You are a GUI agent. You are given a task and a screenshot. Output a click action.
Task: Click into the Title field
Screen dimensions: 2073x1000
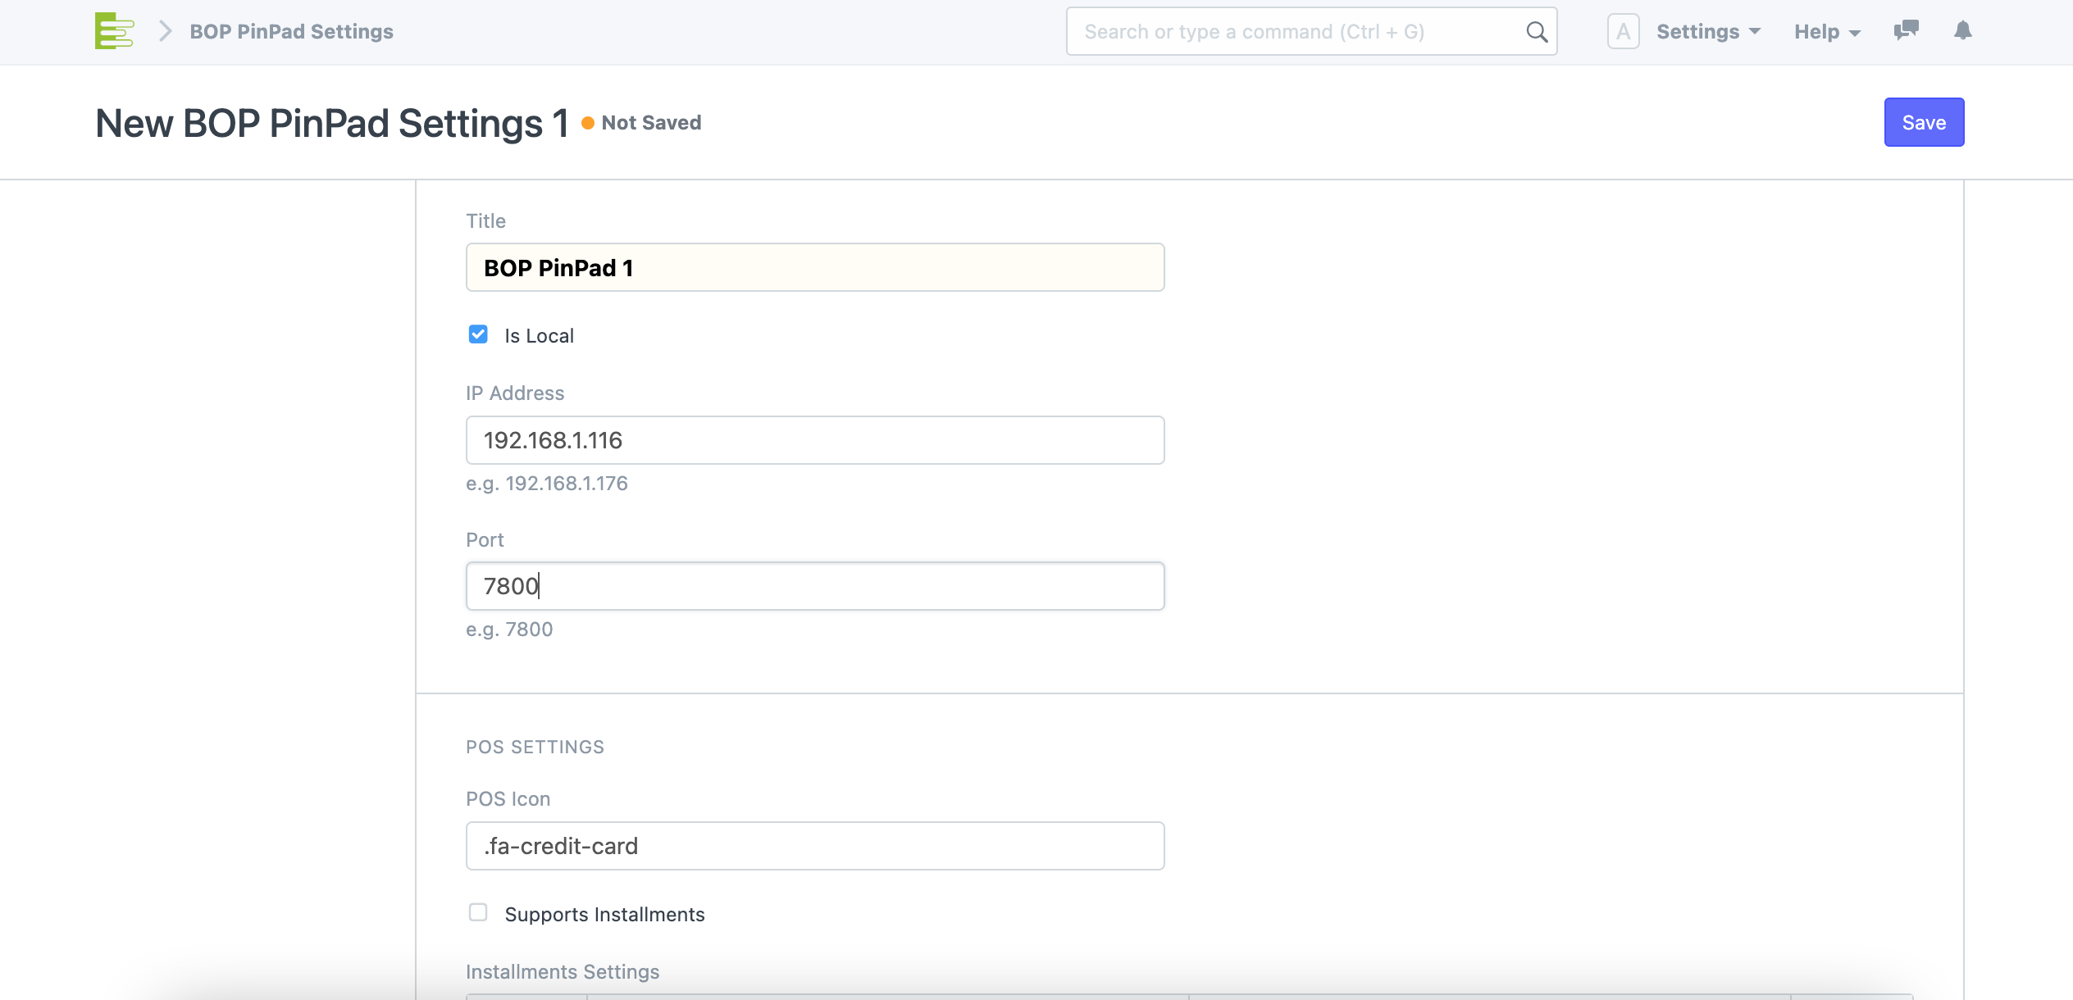815,267
